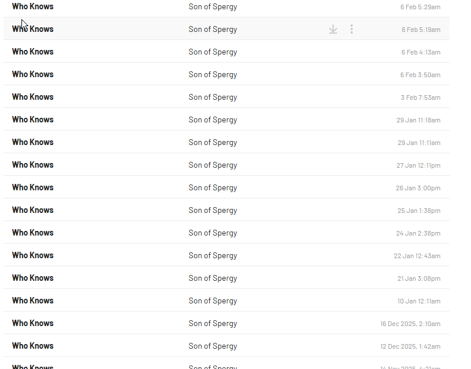Click the download icon on 6 Feb 5:19am row
Image resolution: width=471 pixels, height=369 pixels.
pos(333,29)
